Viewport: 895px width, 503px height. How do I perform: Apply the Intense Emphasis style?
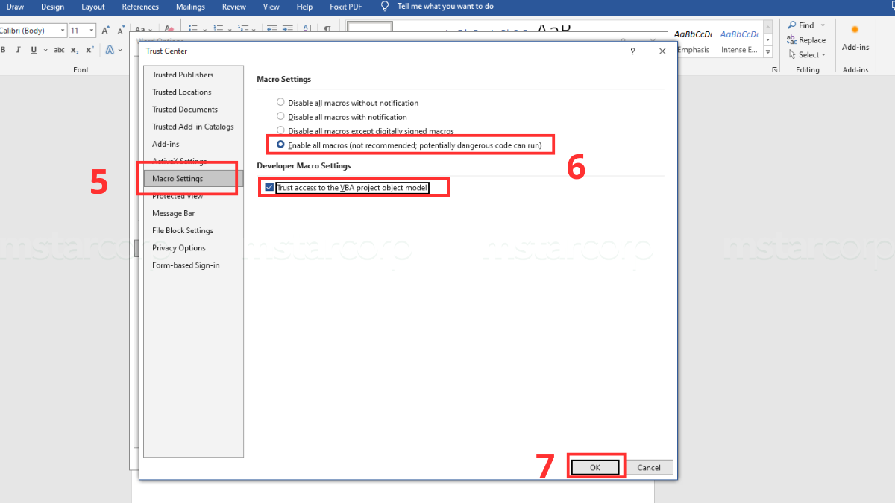[738, 42]
